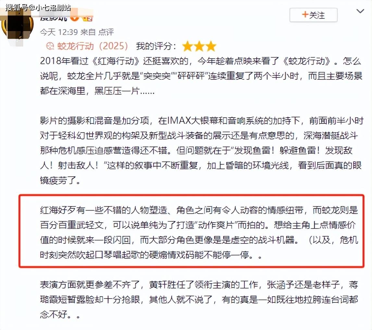Click the 我的评分 label
372x330 pixels.
pyautogui.click(x=156, y=46)
